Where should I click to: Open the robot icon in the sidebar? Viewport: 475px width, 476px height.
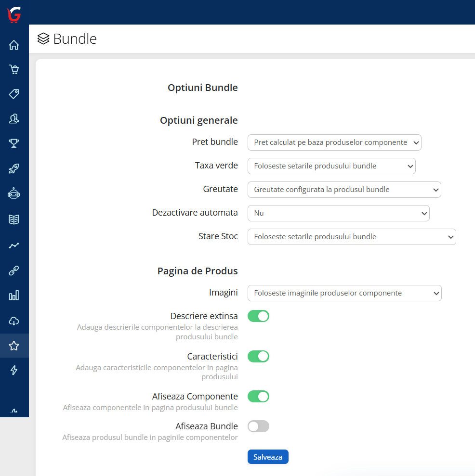pos(14,193)
